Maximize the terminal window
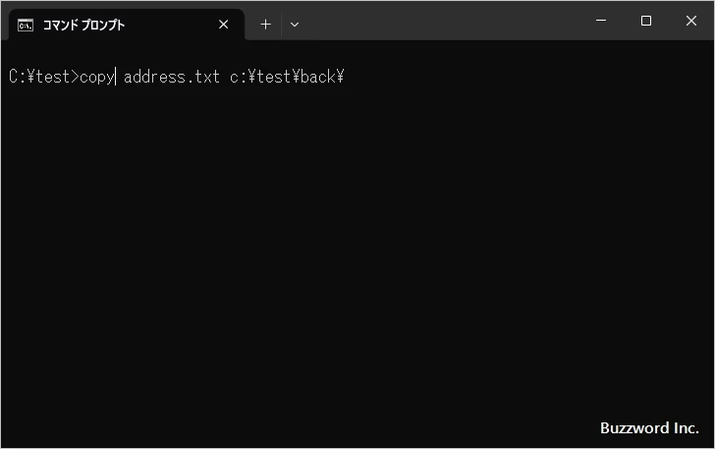 click(x=646, y=21)
